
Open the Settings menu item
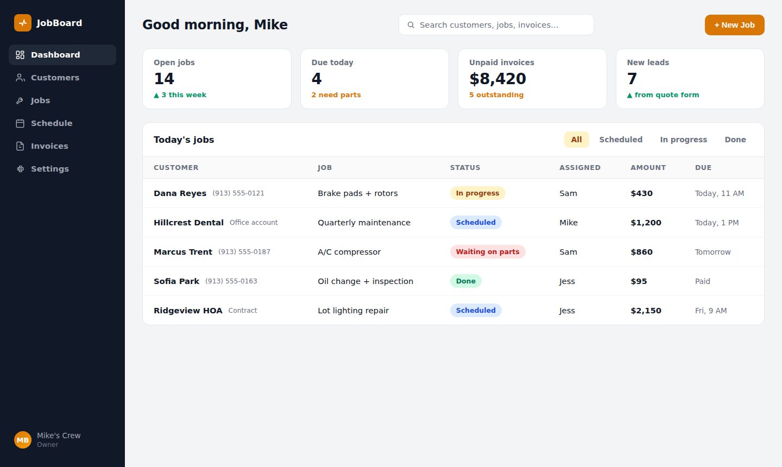pyautogui.click(x=62, y=169)
